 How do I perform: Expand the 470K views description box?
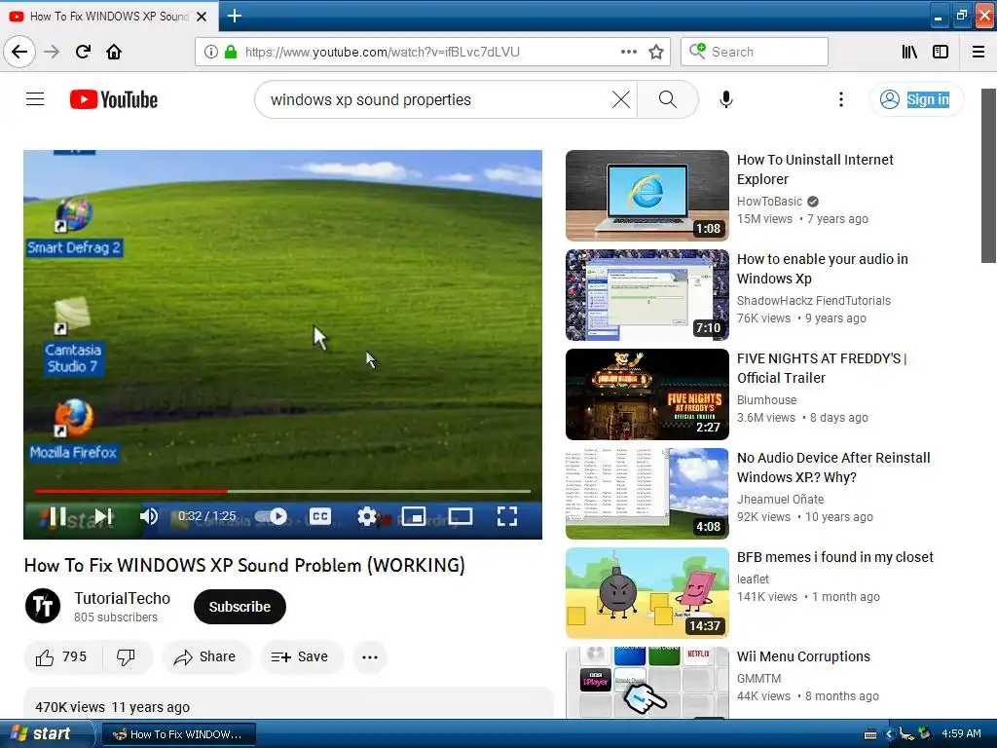point(288,705)
